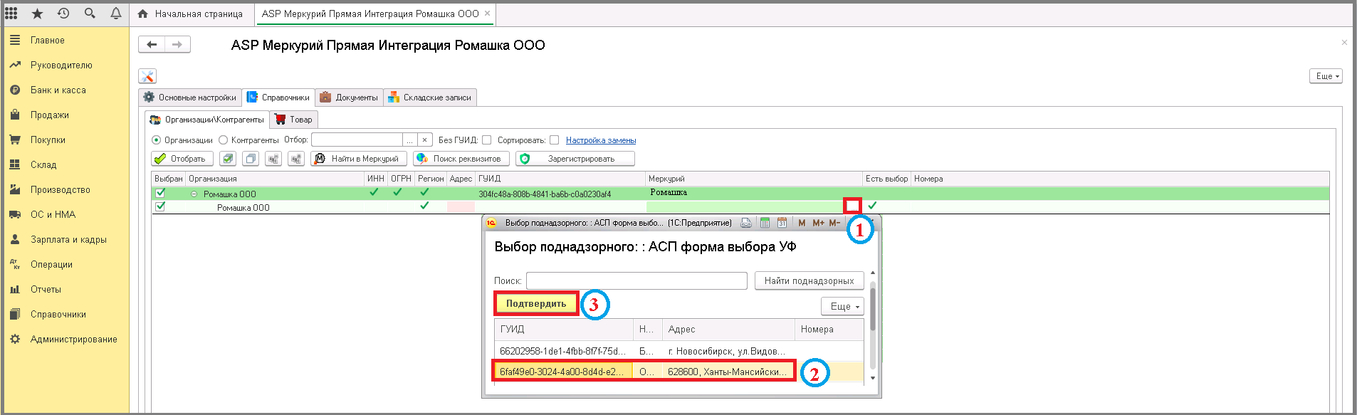The height and width of the screenshot is (415, 1357).
Task: Select the Организации radio button
Action: pos(157,140)
